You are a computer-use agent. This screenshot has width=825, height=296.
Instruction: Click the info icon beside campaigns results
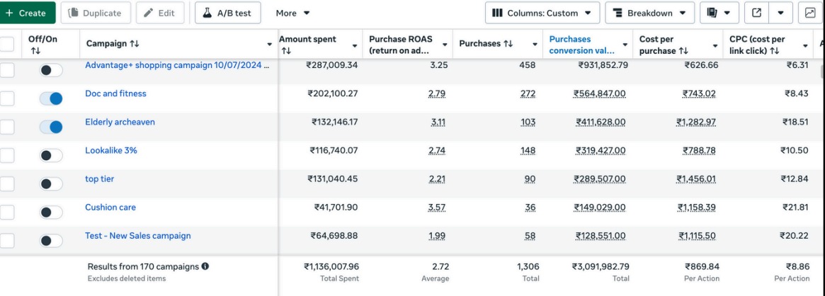coord(205,266)
